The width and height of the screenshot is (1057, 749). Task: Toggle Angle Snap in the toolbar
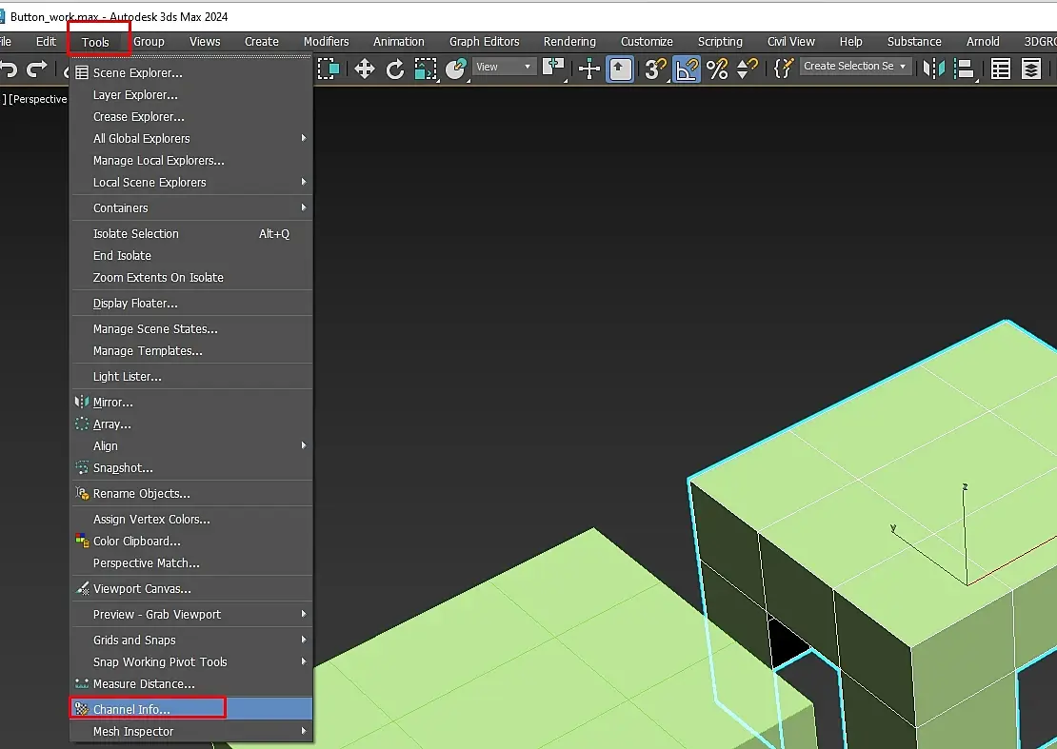687,69
